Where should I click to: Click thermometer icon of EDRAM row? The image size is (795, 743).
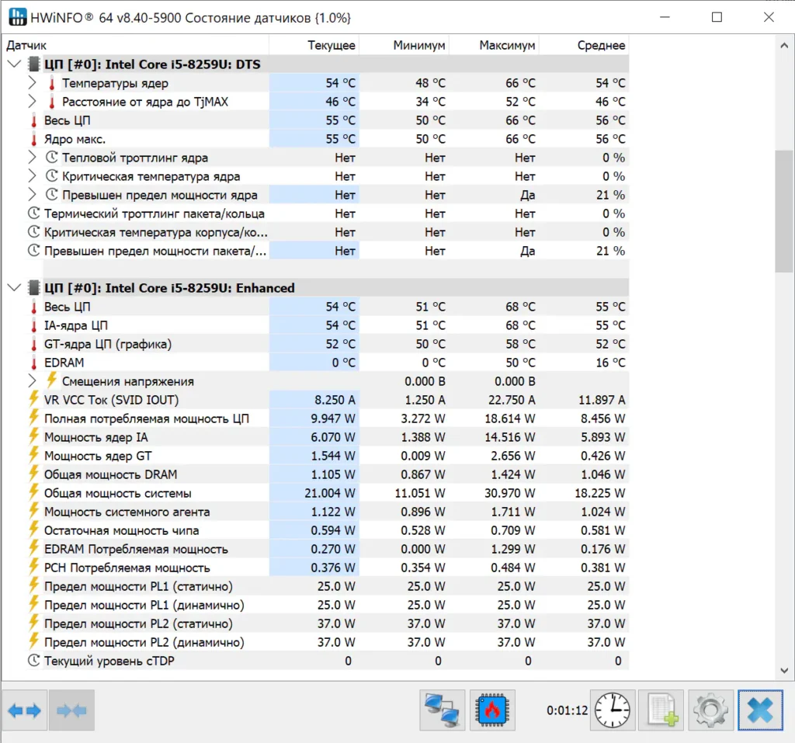pyautogui.click(x=33, y=363)
